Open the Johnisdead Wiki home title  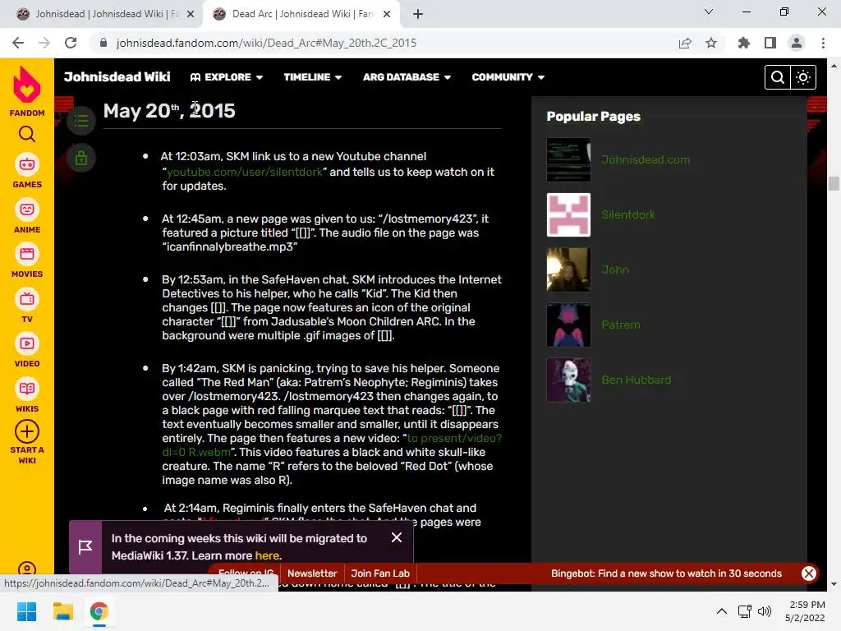coord(117,76)
